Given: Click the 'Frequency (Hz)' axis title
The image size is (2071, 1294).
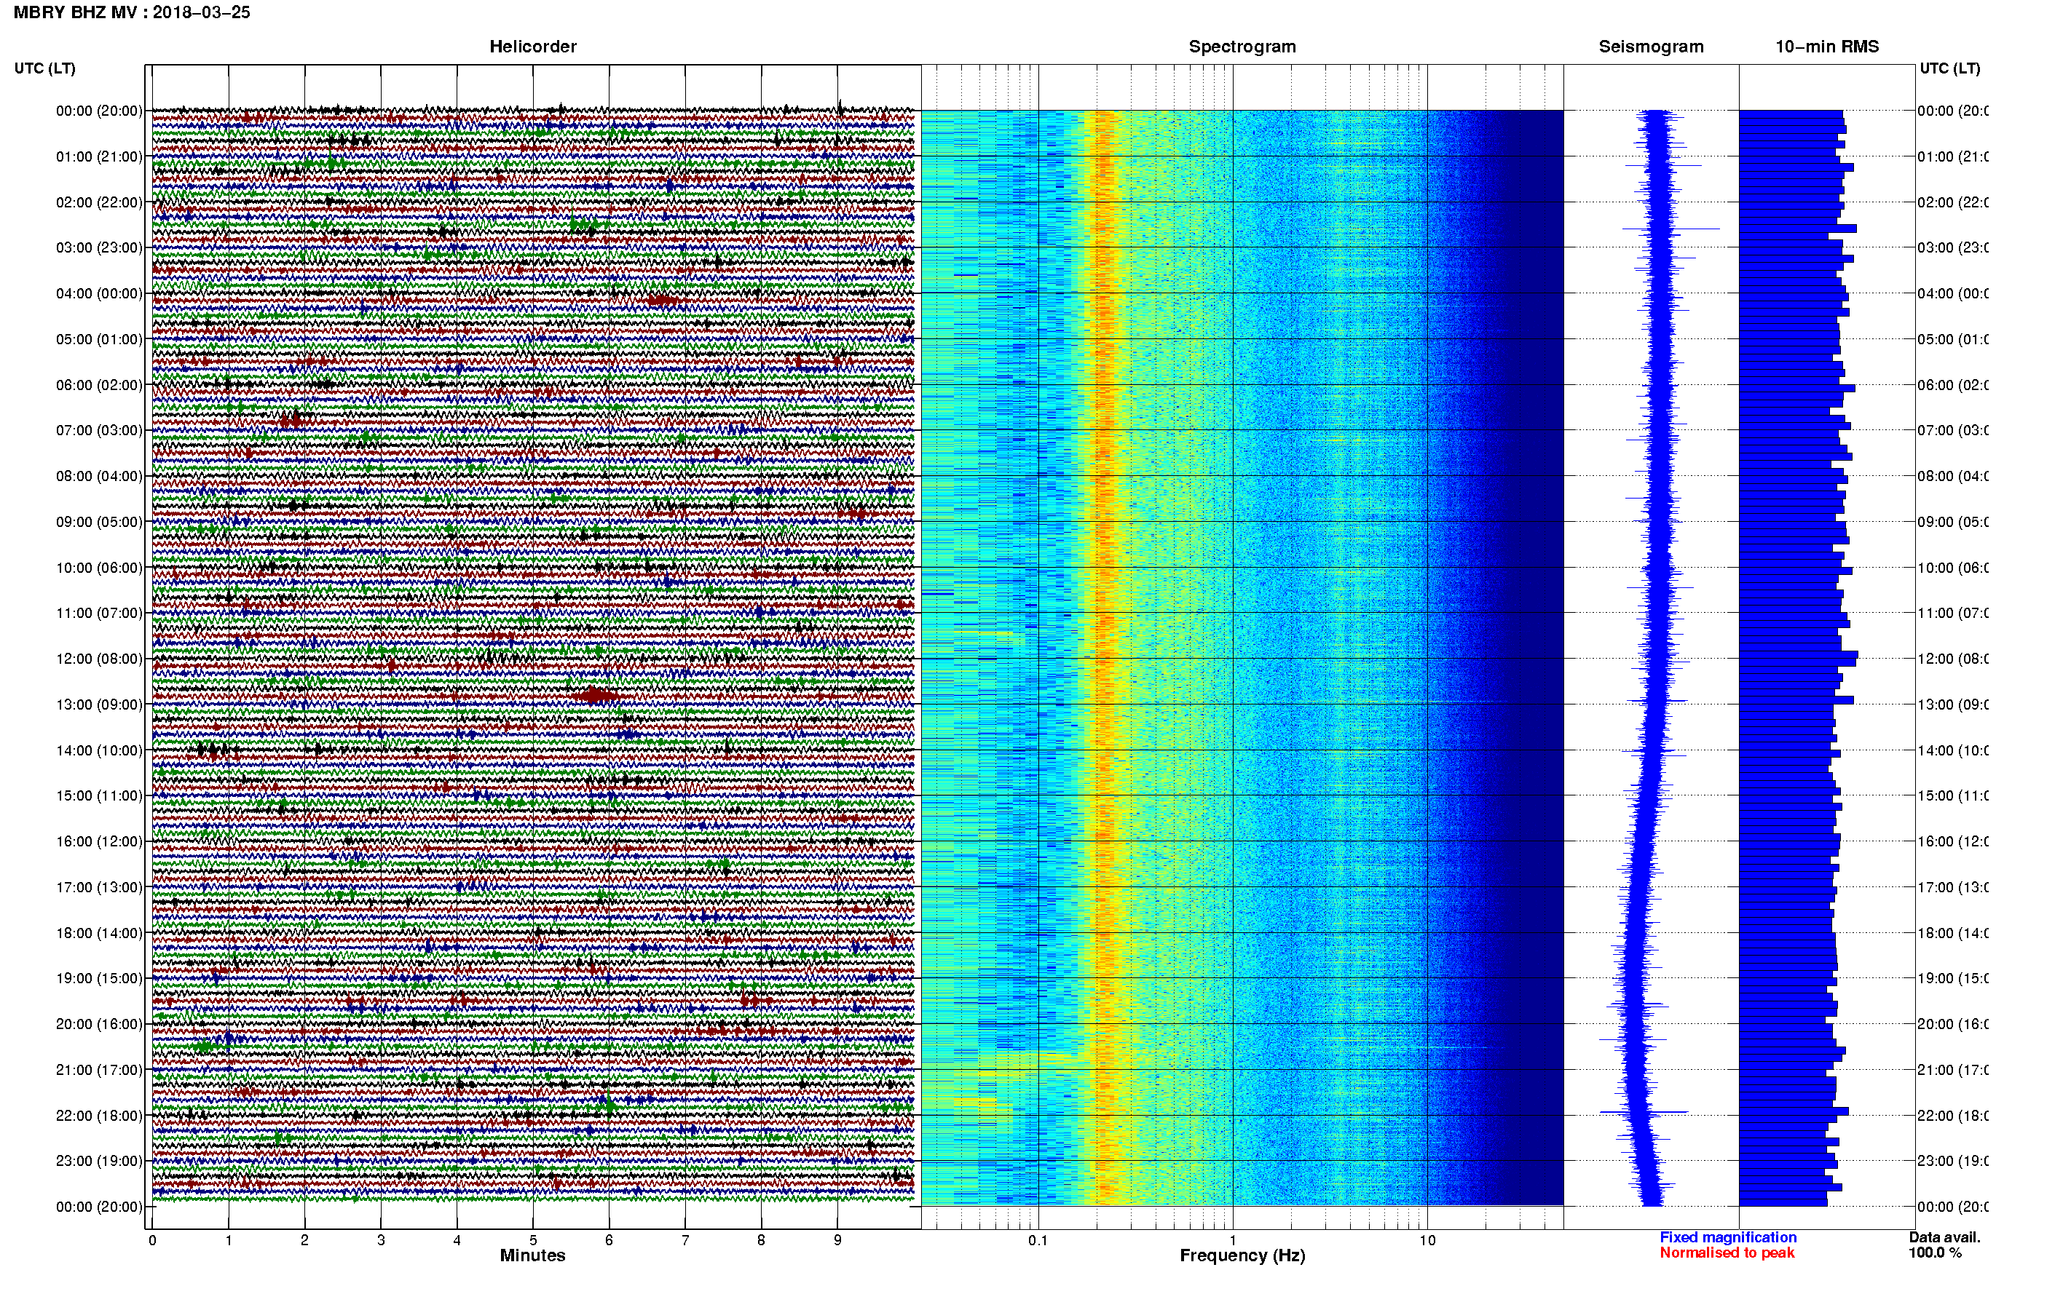Looking at the screenshot, I should tap(1242, 1256).
